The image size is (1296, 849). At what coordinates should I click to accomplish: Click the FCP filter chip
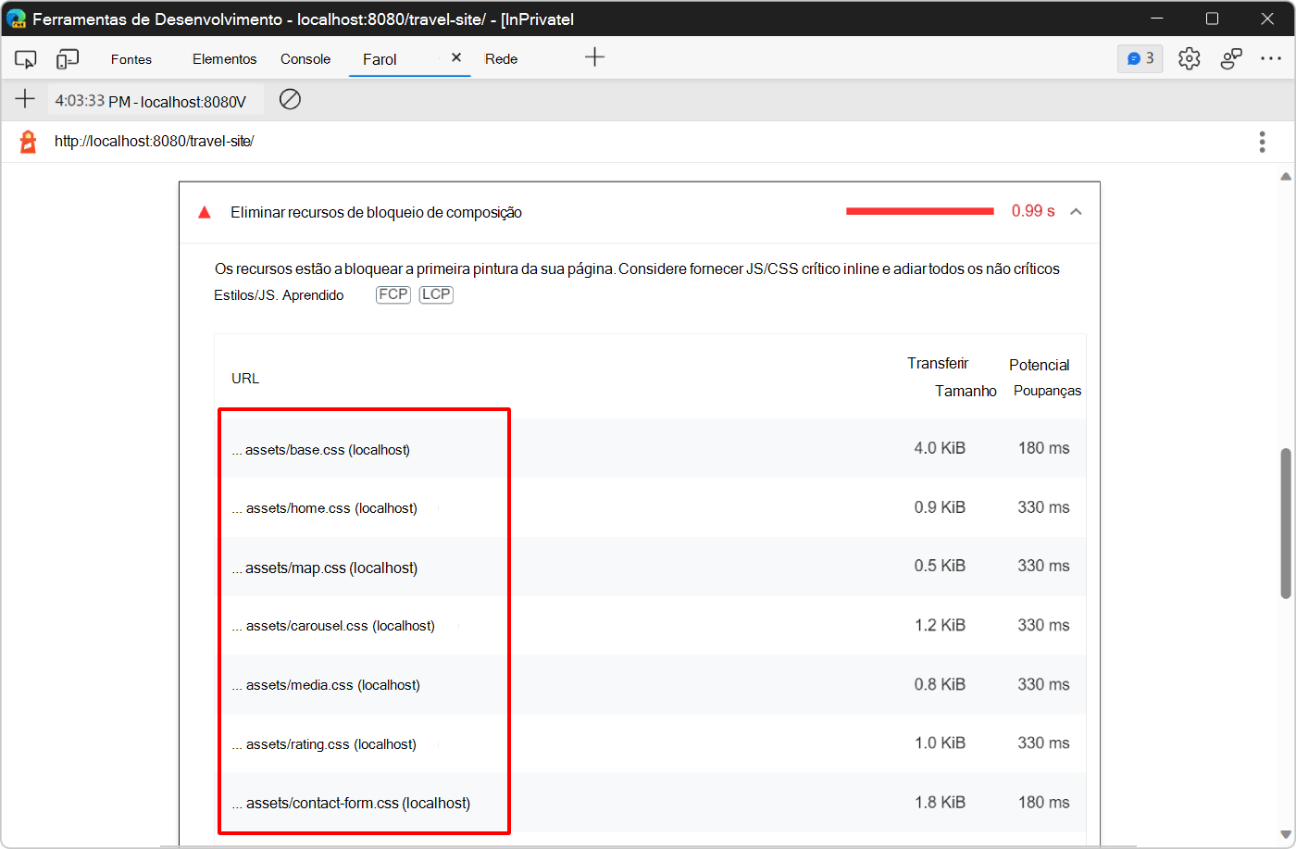(393, 294)
